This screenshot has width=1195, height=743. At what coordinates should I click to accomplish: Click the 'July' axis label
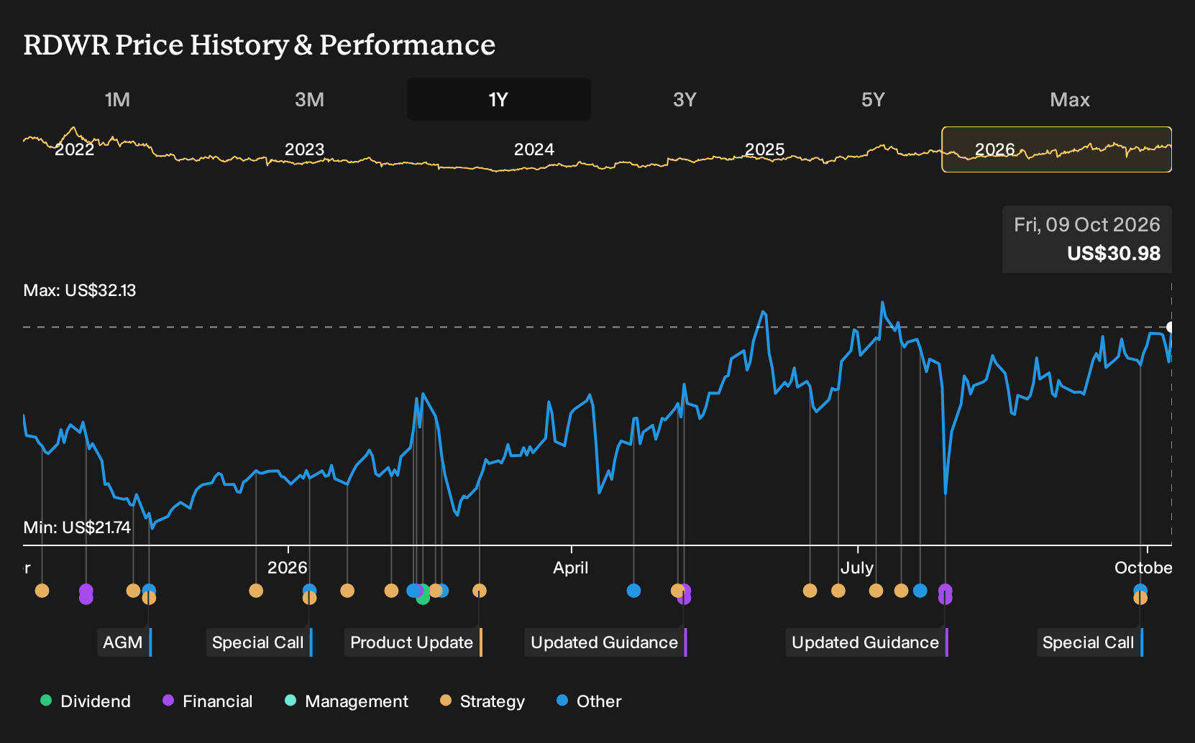pyautogui.click(x=857, y=568)
